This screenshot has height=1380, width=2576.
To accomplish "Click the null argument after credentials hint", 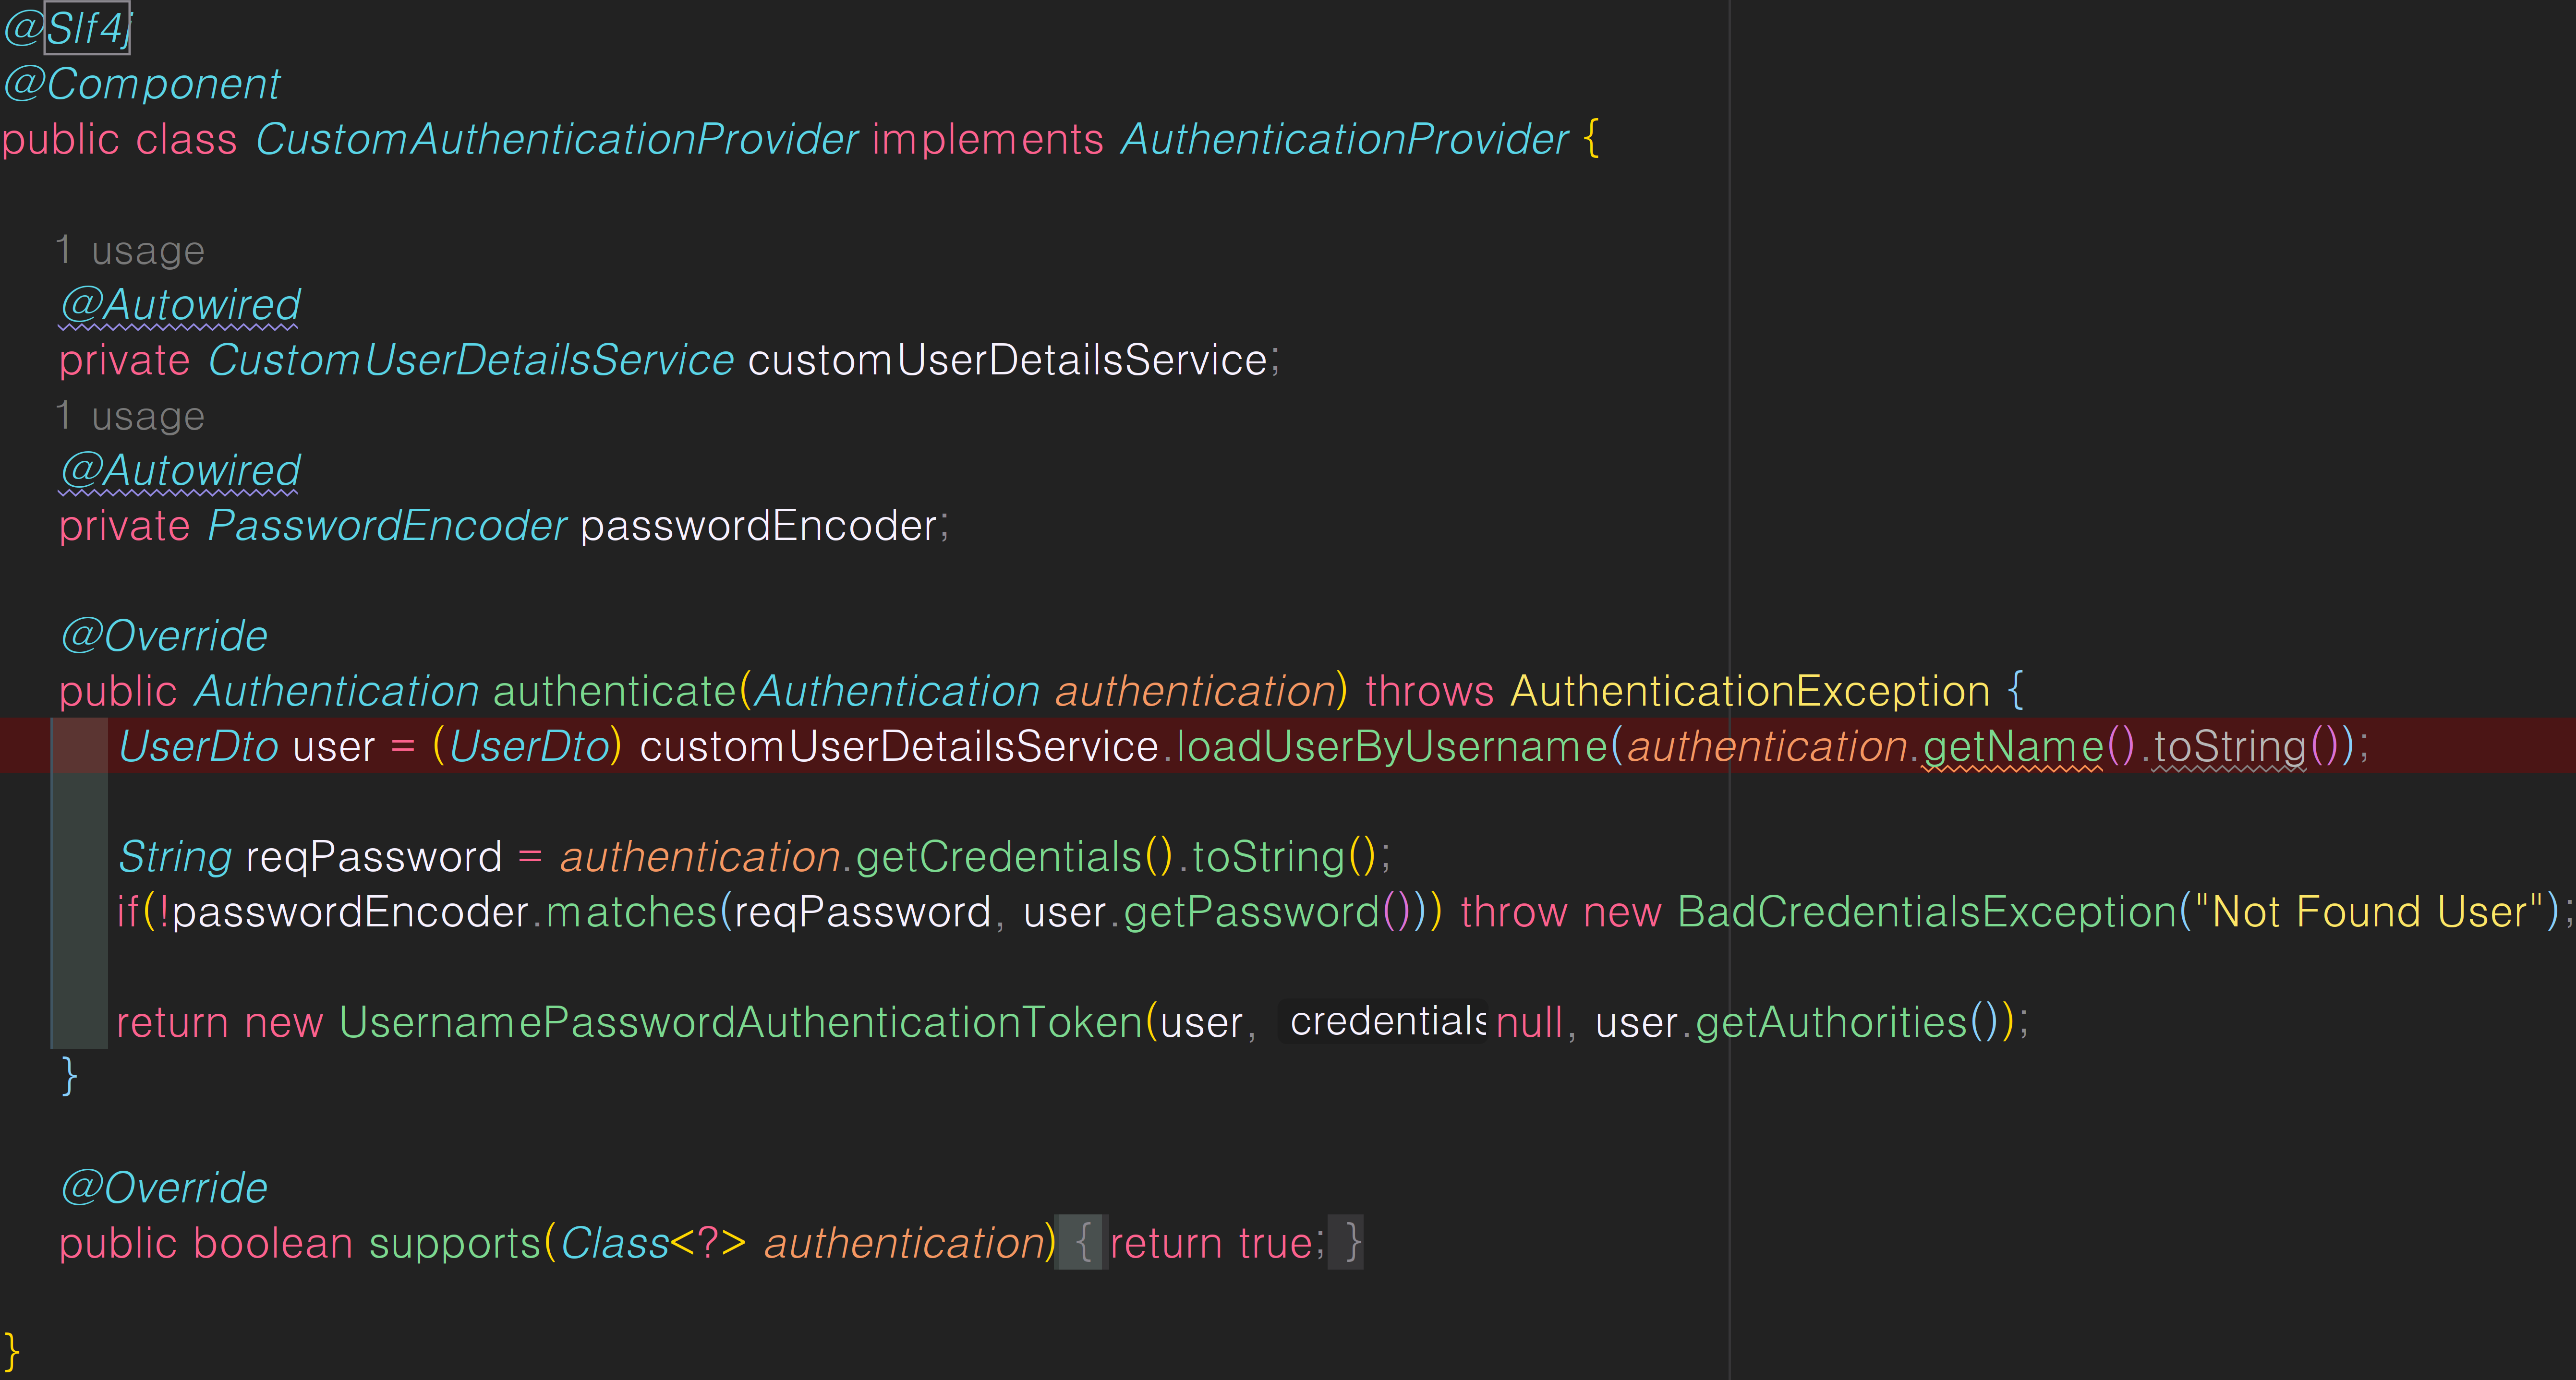I will 1529,1022.
